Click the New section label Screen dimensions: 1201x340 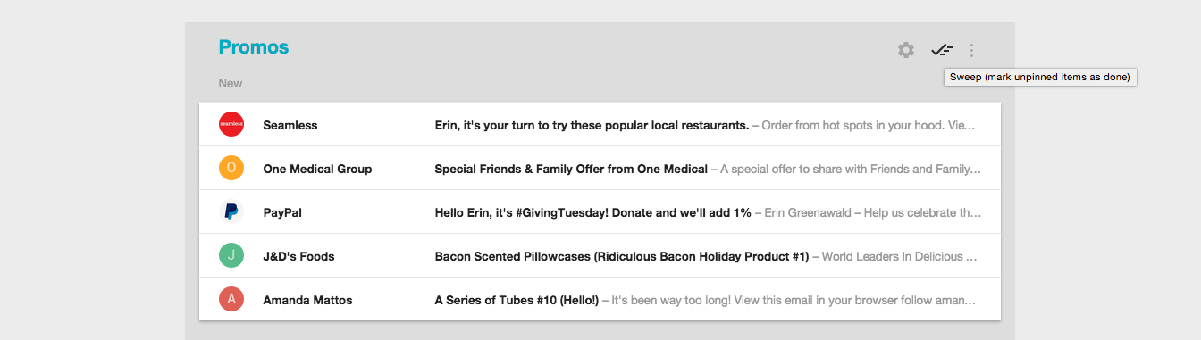(231, 83)
